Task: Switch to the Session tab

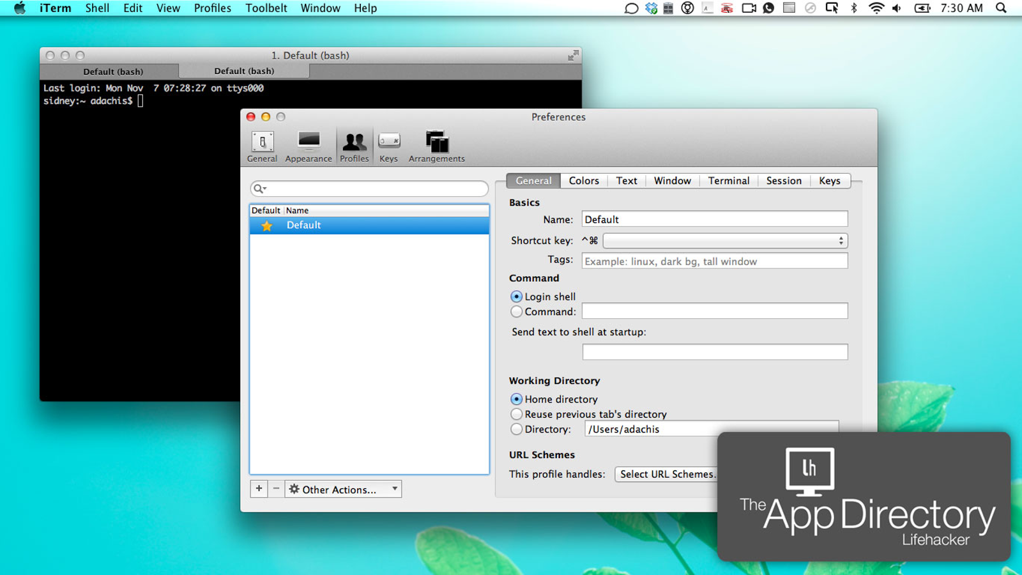Action: coord(784,181)
